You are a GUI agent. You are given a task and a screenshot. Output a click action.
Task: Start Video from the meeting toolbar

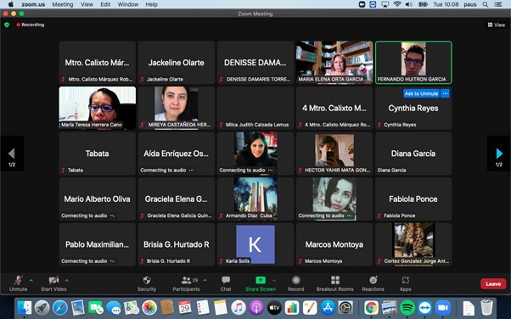click(53, 283)
